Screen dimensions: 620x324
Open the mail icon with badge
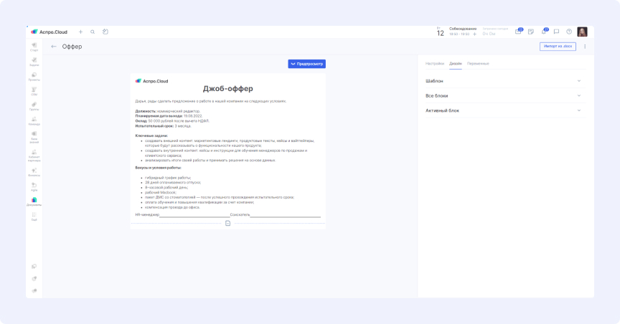click(x=518, y=32)
